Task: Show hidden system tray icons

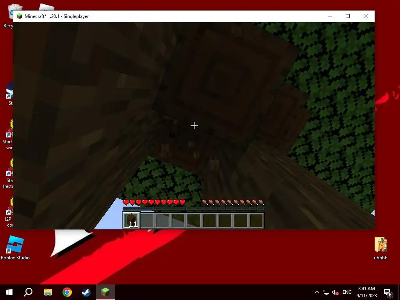Action: (x=316, y=292)
